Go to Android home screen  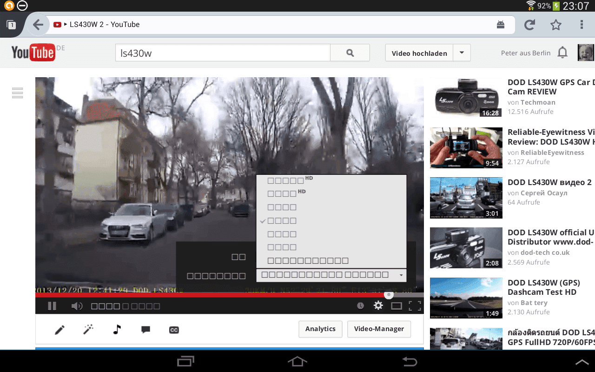(297, 361)
